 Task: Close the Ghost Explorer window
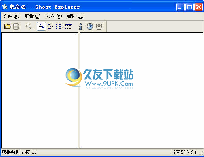(x=198, y=7)
